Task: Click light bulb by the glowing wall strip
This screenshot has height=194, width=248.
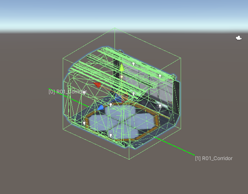Action: [x=160, y=106]
